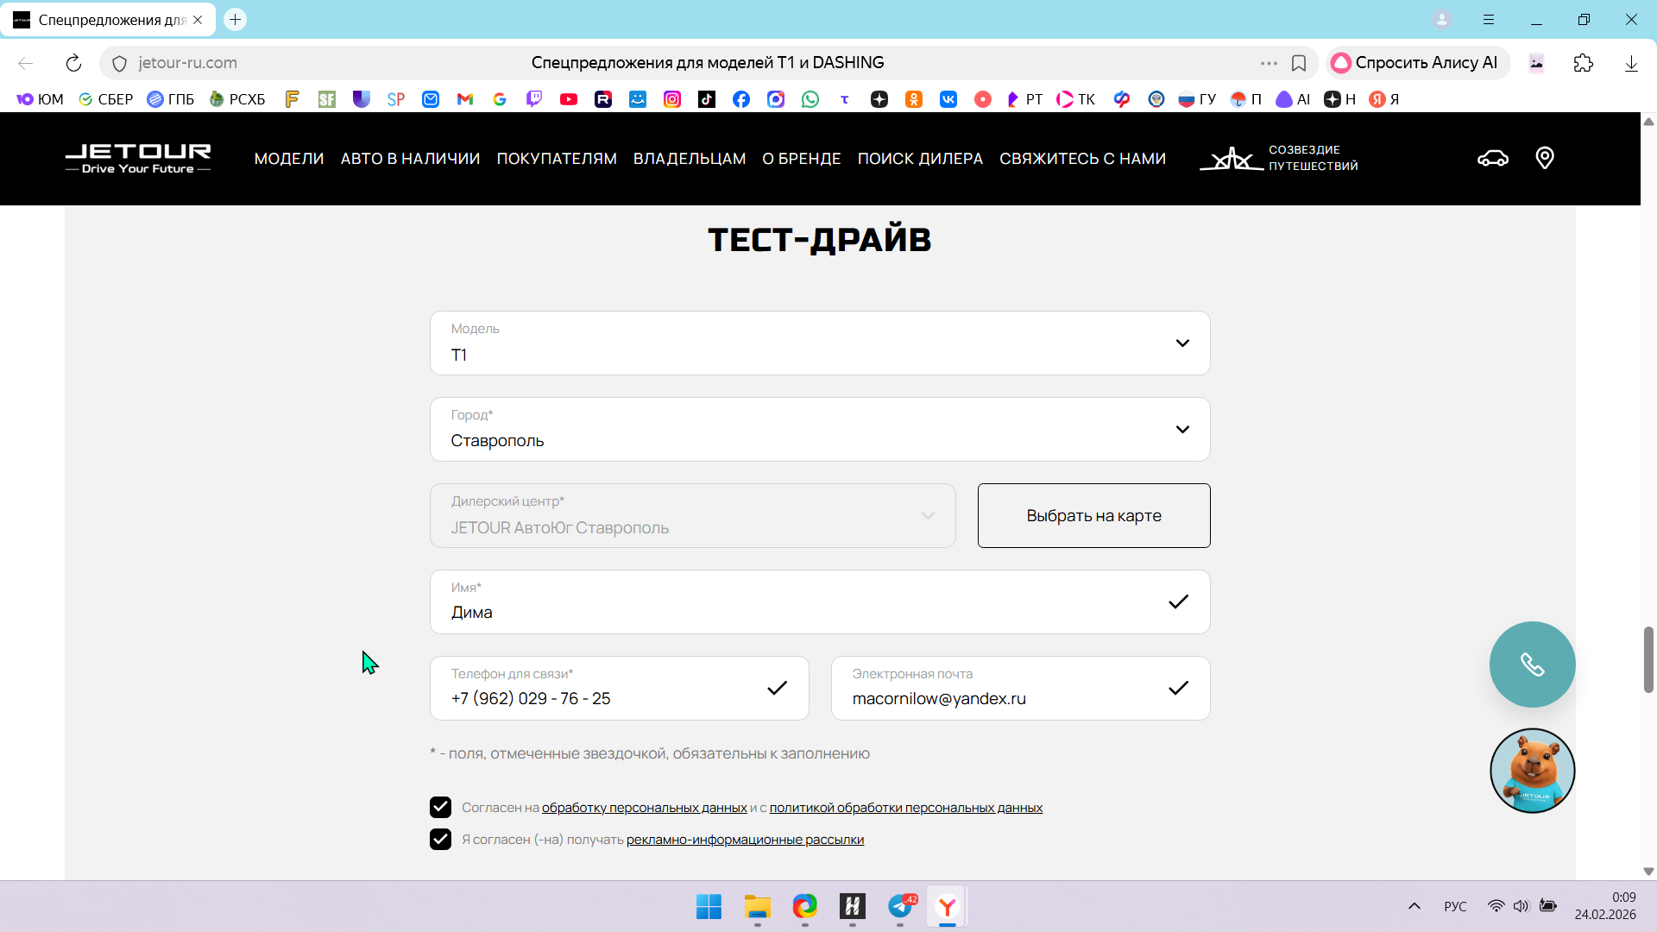The image size is (1657, 932).
Task: Click the page vertical scrollbar thumb
Action: click(1648, 660)
